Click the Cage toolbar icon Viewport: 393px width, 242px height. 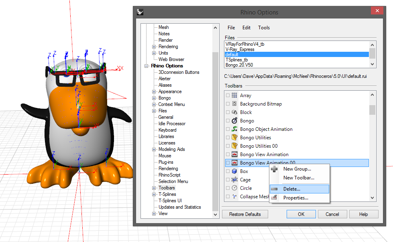click(x=234, y=180)
